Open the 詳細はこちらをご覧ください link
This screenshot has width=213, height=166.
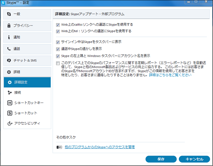(170, 75)
